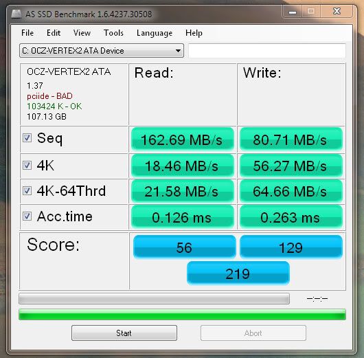
Task: Click the OCZ-VERTEX2 ATA drive name label
Action: coord(69,71)
